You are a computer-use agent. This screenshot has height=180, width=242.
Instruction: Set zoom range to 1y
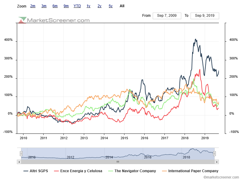click(88, 6)
